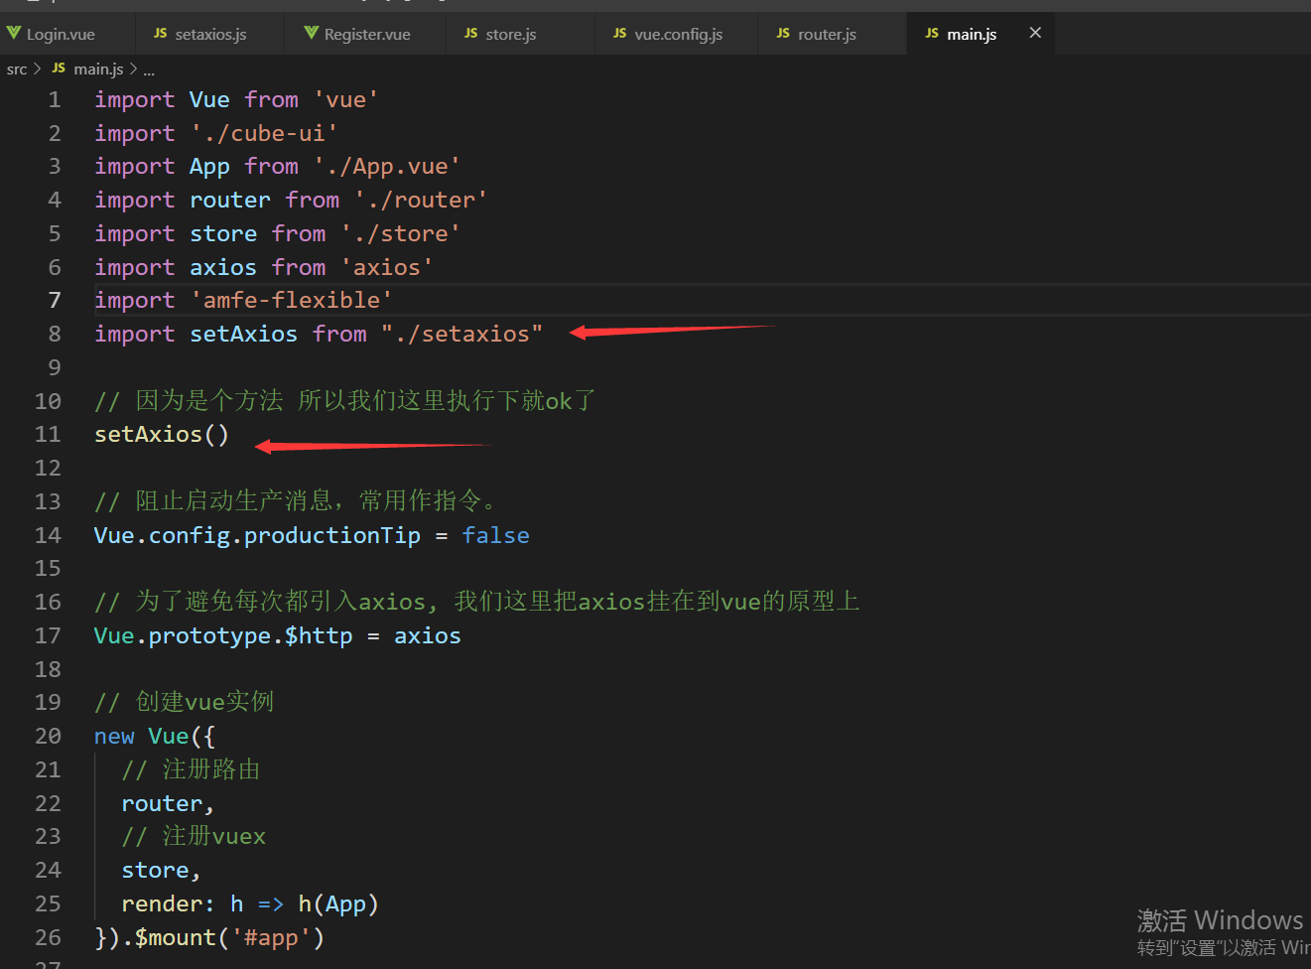1311x969 pixels.
Task: Click the "./setaxios" import path
Action: (461, 335)
